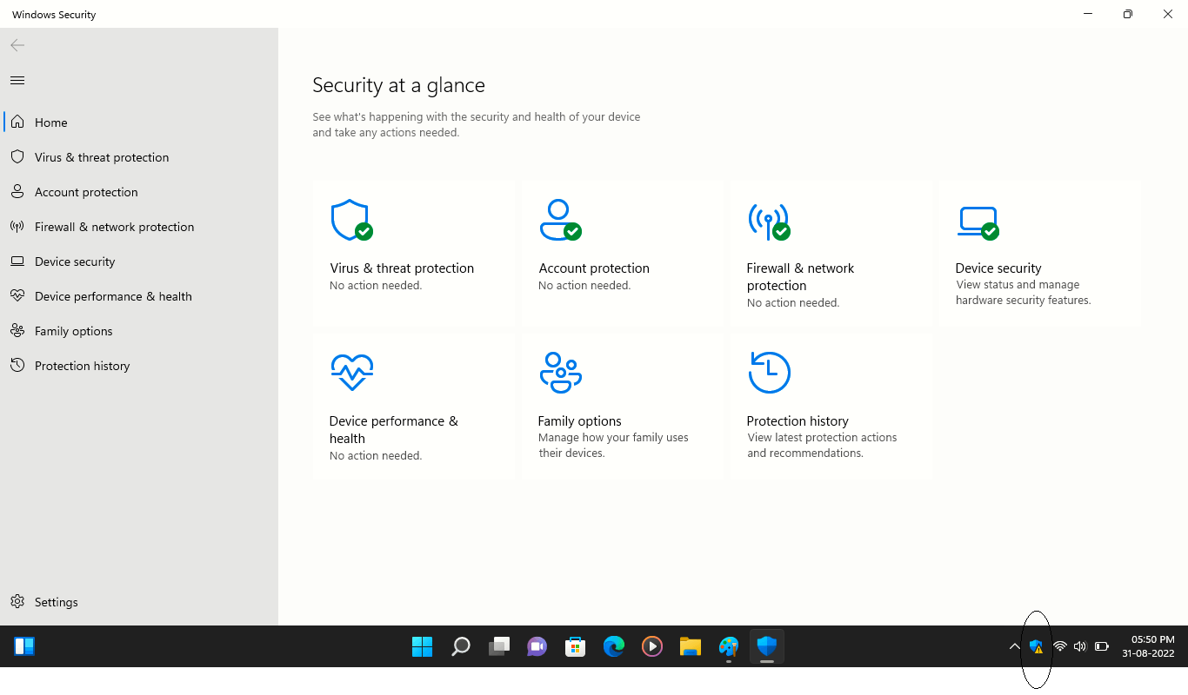The height and width of the screenshot is (695, 1188).
Task: Click Device performance & health tile title
Action: coord(393,430)
